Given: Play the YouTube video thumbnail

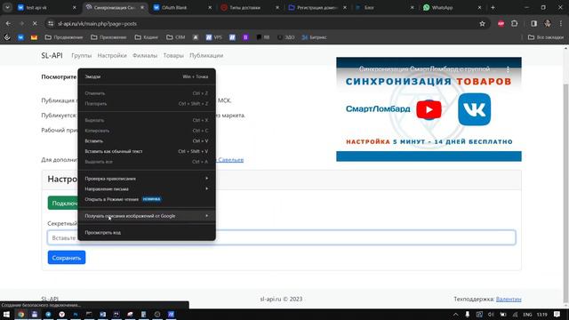Looking at the screenshot, I should click(429, 109).
